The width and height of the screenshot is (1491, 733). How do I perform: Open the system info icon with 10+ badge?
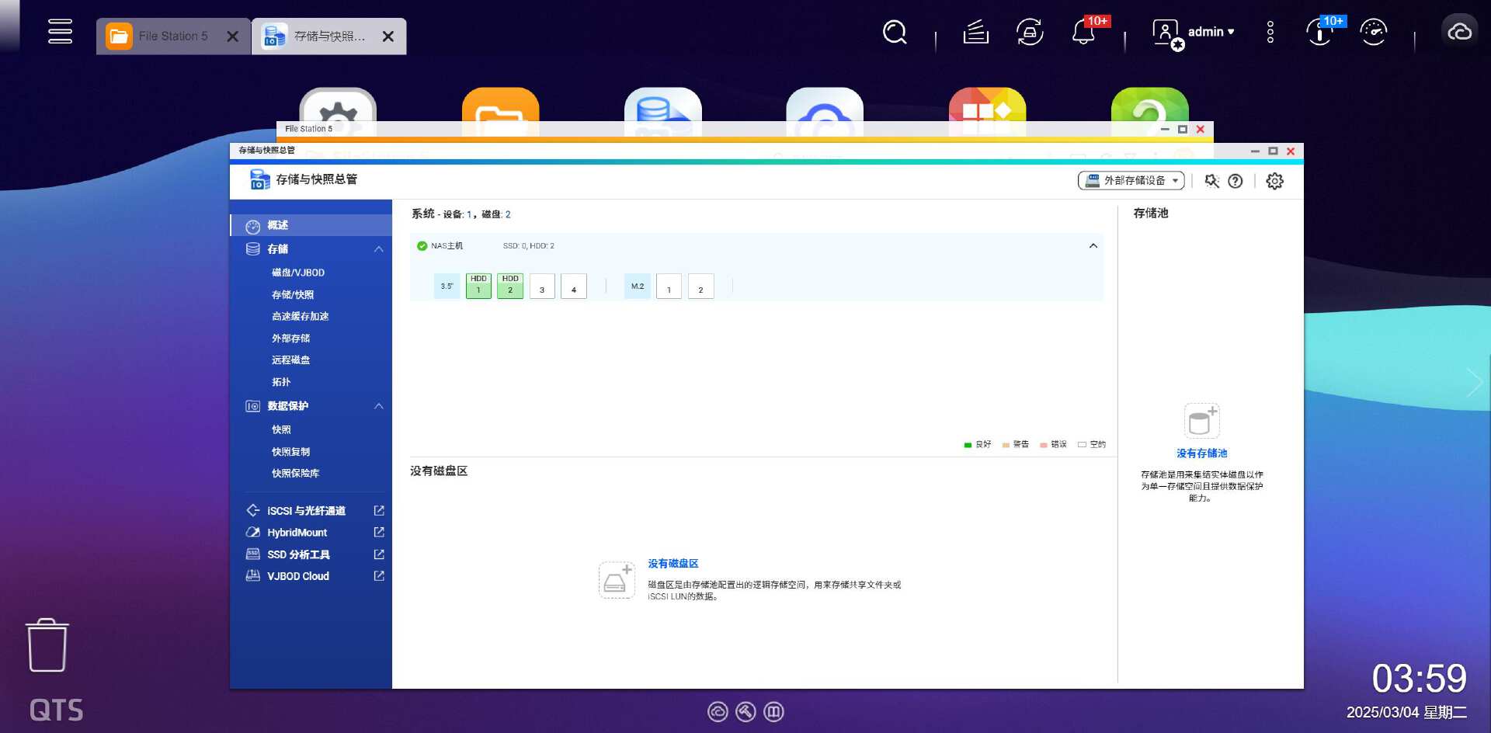point(1320,32)
